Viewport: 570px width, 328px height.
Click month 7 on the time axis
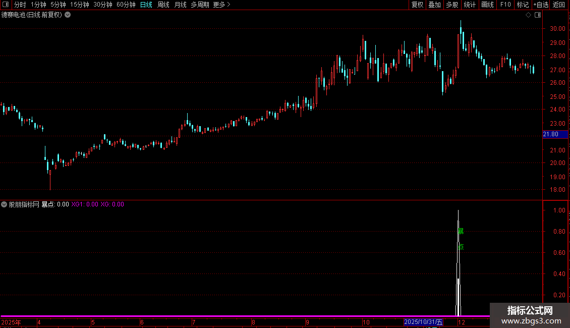click(194, 322)
